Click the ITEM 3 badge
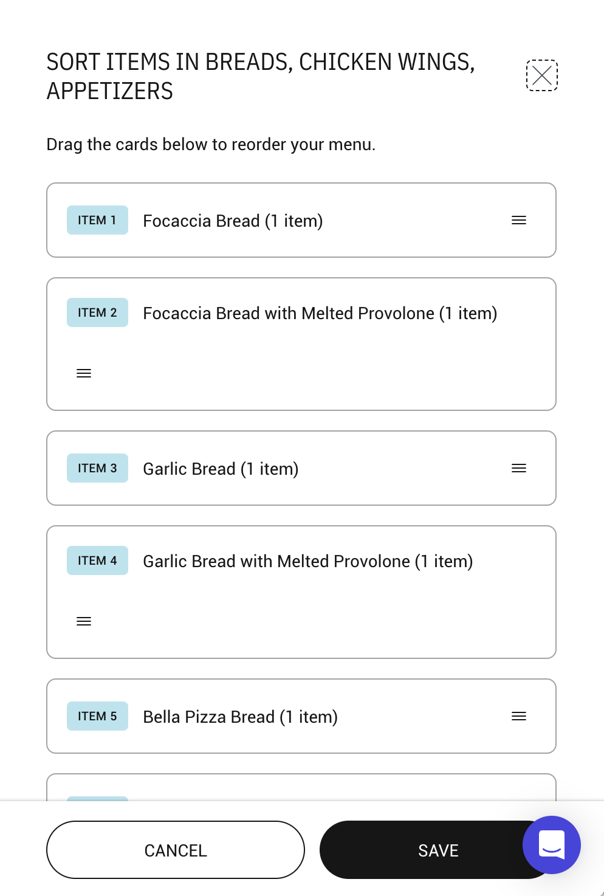This screenshot has height=896, width=604. [97, 468]
